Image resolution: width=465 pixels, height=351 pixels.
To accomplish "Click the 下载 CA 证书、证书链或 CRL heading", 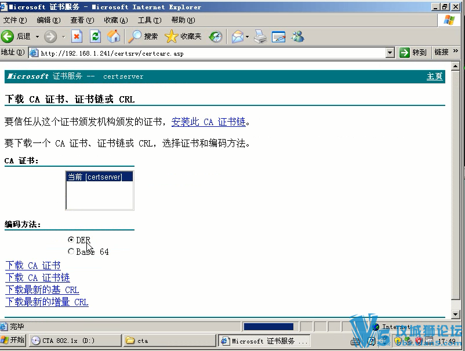I will pyautogui.click(x=70, y=99).
